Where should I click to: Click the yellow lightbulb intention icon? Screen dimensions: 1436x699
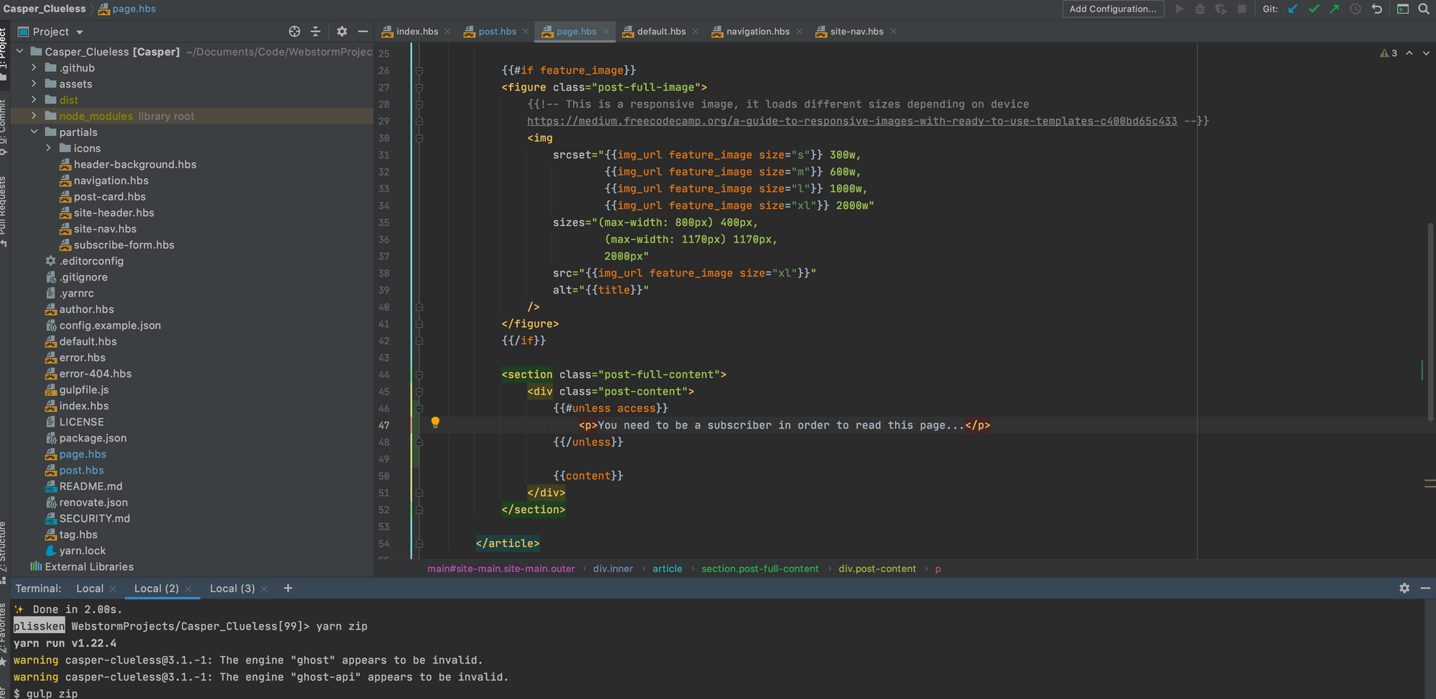(435, 423)
